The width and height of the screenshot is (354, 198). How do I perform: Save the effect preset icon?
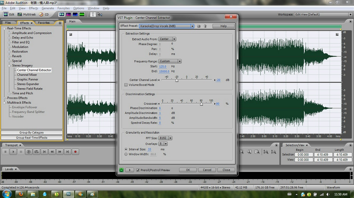coord(199,26)
